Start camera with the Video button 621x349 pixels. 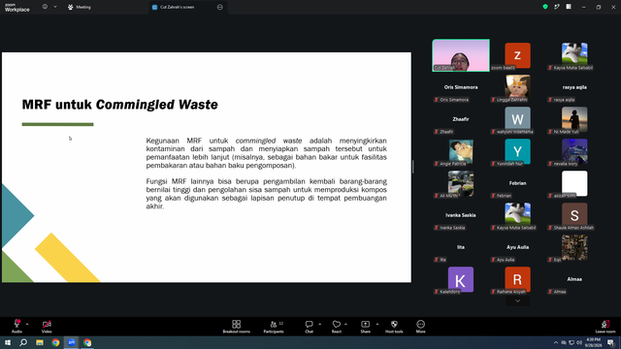point(47,327)
